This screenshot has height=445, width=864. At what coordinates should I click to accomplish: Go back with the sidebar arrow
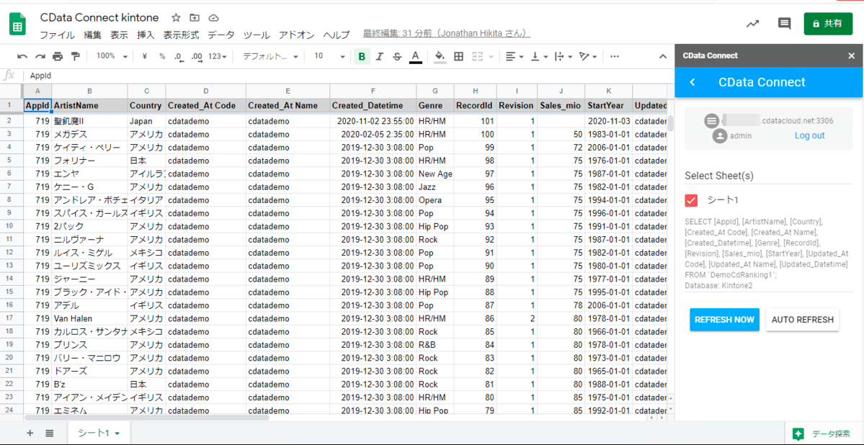[692, 82]
